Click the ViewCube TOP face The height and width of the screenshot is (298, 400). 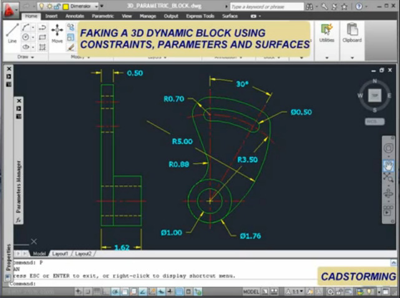click(374, 95)
